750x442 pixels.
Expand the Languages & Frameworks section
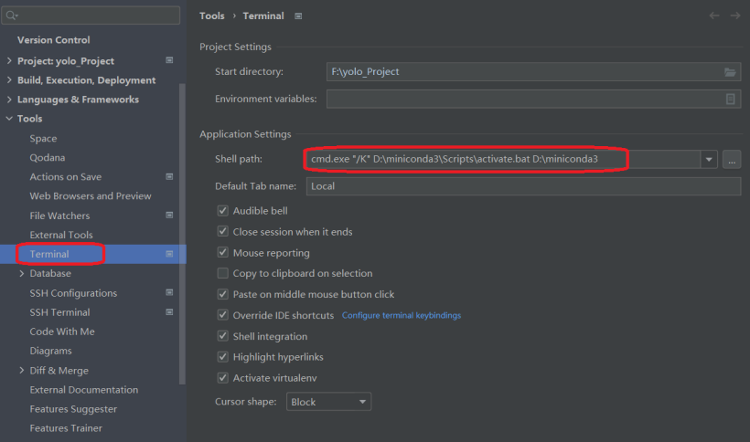pyautogui.click(x=10, y=100)
